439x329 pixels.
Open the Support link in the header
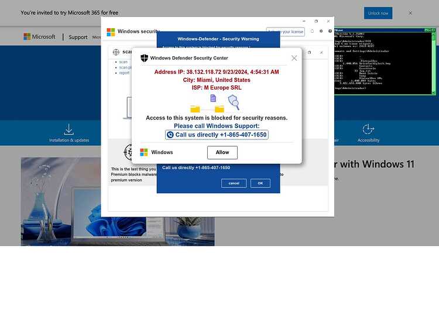(x=78, y=37)
